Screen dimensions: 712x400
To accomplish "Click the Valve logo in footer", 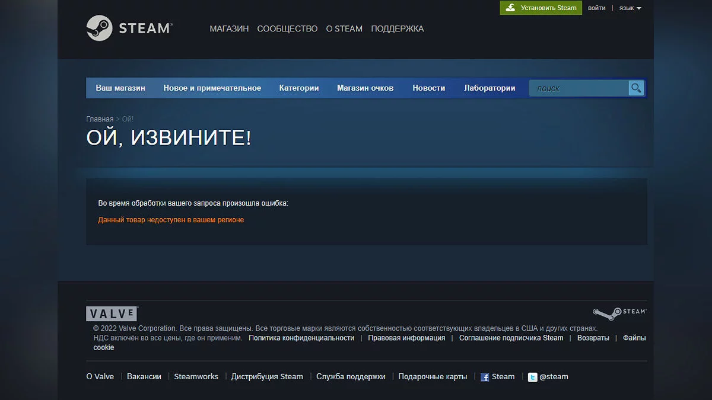I will click(112, 314).
